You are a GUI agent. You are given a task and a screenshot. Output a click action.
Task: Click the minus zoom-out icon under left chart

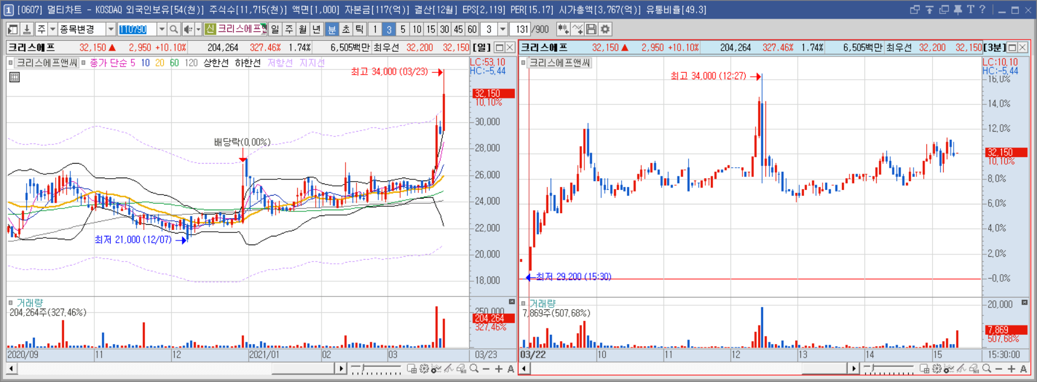pos(486,369)
